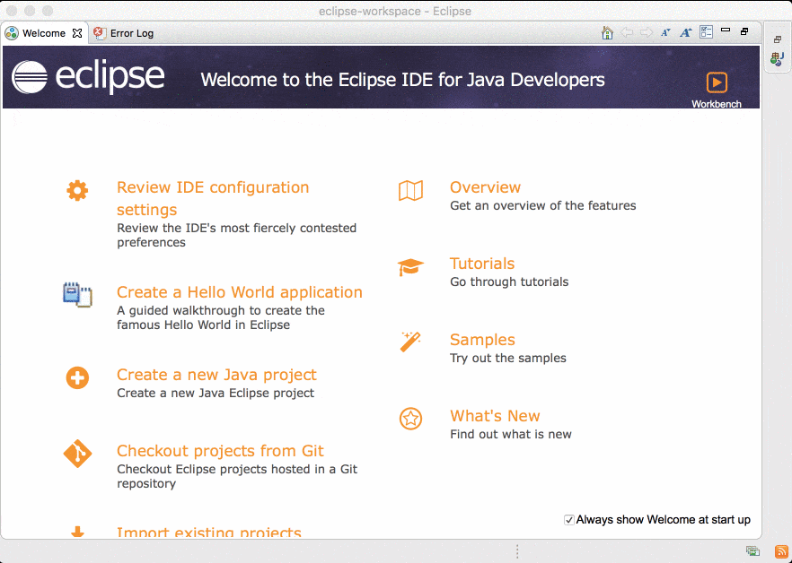The image size is (792, 563).
Task: Open the Customize page checklist icon
Action: (706, 32)
